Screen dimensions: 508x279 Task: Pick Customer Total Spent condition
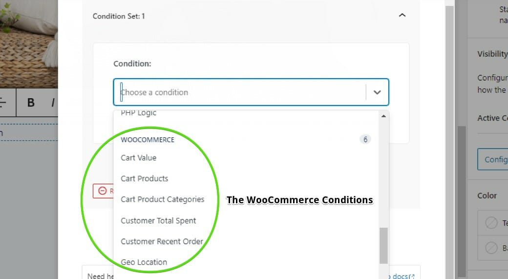click(x=158, y=221)
